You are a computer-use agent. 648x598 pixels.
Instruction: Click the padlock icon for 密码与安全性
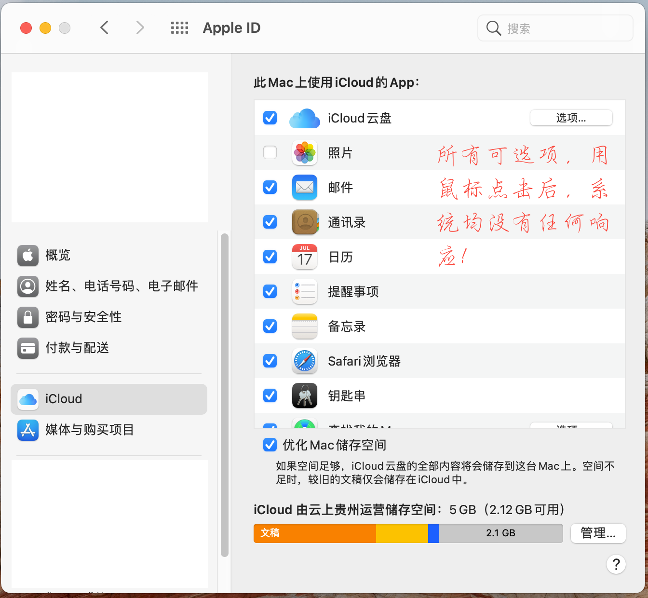point(28,317)
